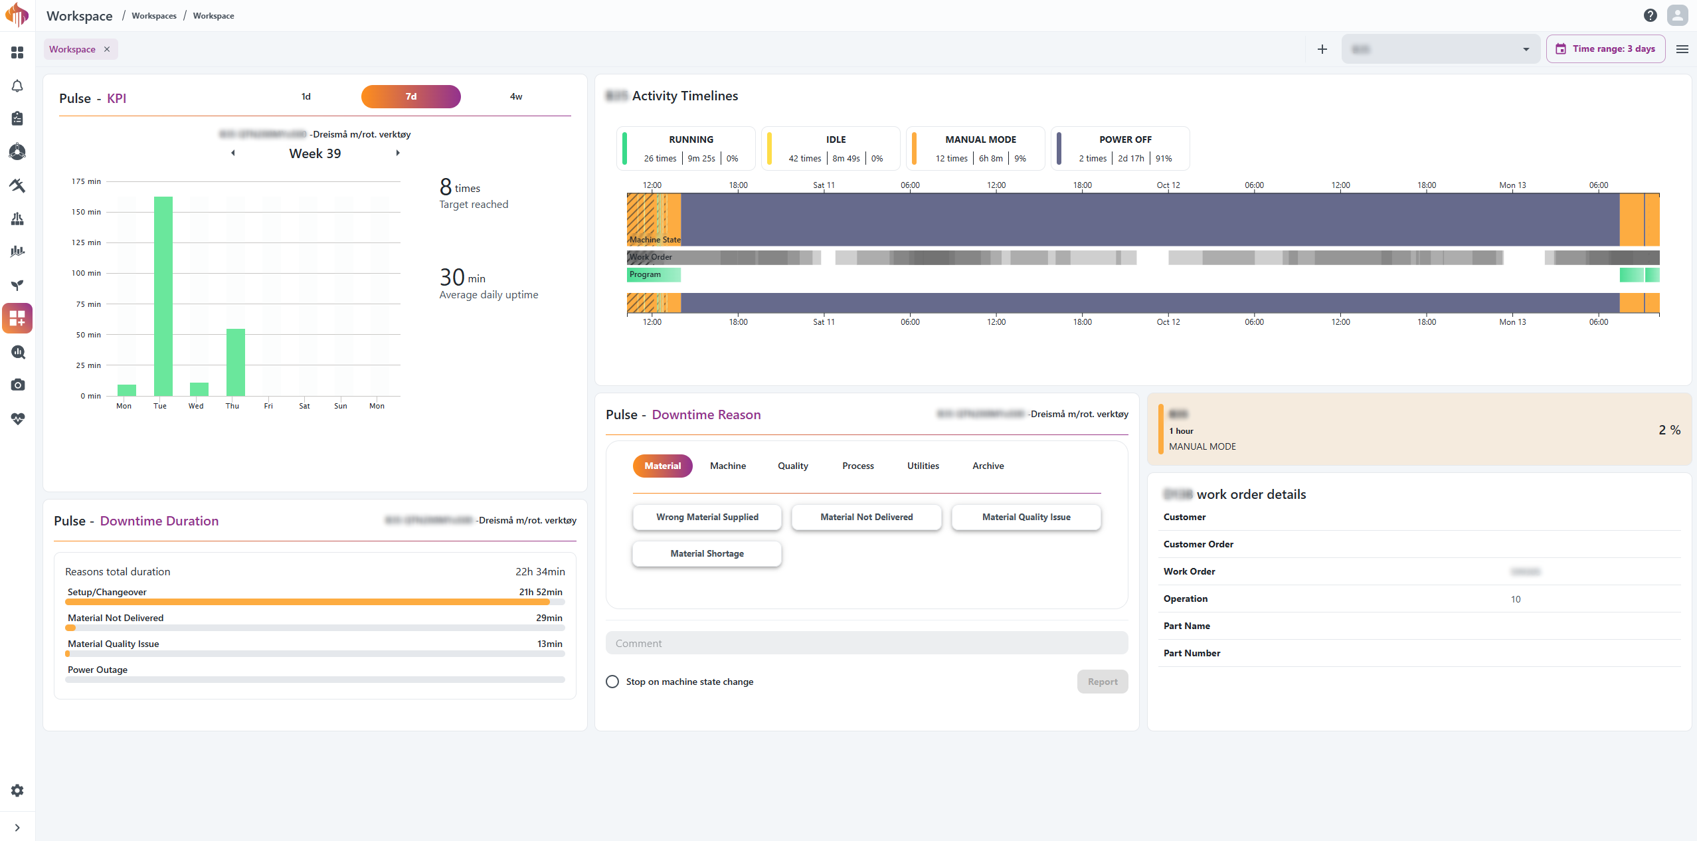This screenshot has width=1697, height=841.
Task: Open notifications bell in sidebar
Action: tap(17, 86)
